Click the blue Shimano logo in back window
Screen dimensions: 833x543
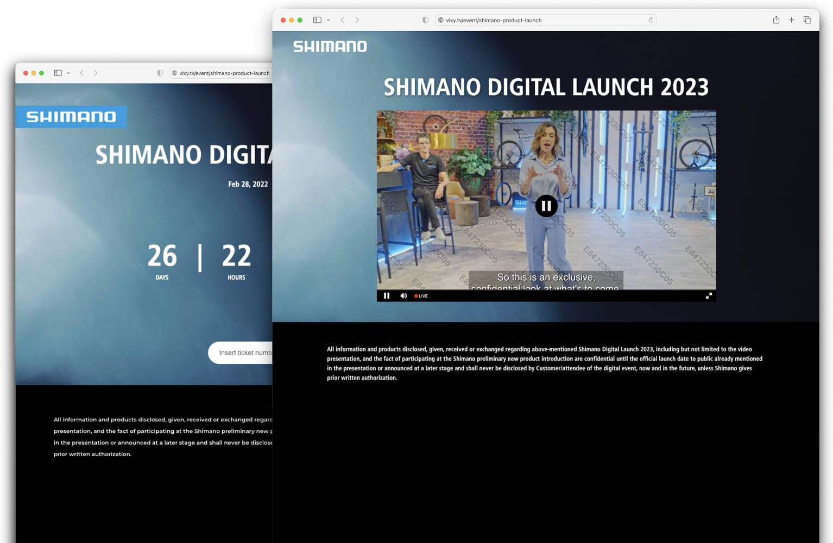71,117
